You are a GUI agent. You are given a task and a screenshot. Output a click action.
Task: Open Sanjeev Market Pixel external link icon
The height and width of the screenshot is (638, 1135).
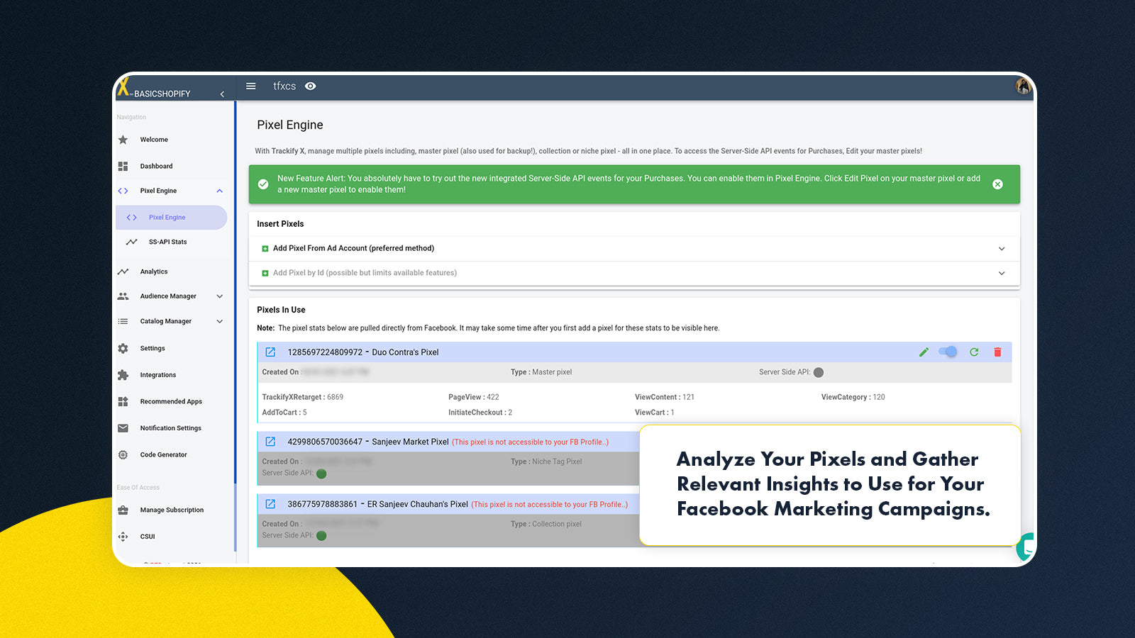coord(270,442)
